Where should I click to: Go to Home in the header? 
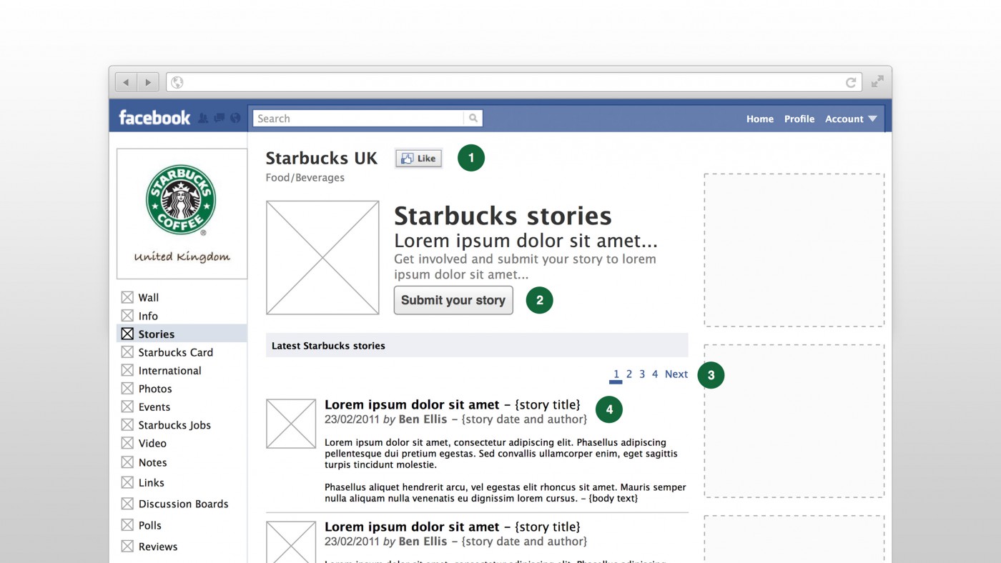[760, 119]
